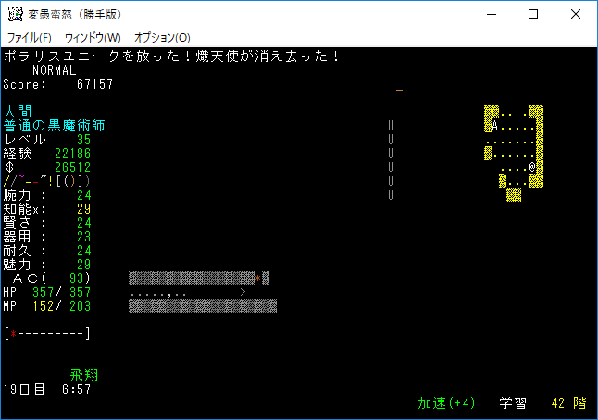Screen dimensions: 598x420
Task: Click the 加速(+4) speed status
Action: (447, 403)
